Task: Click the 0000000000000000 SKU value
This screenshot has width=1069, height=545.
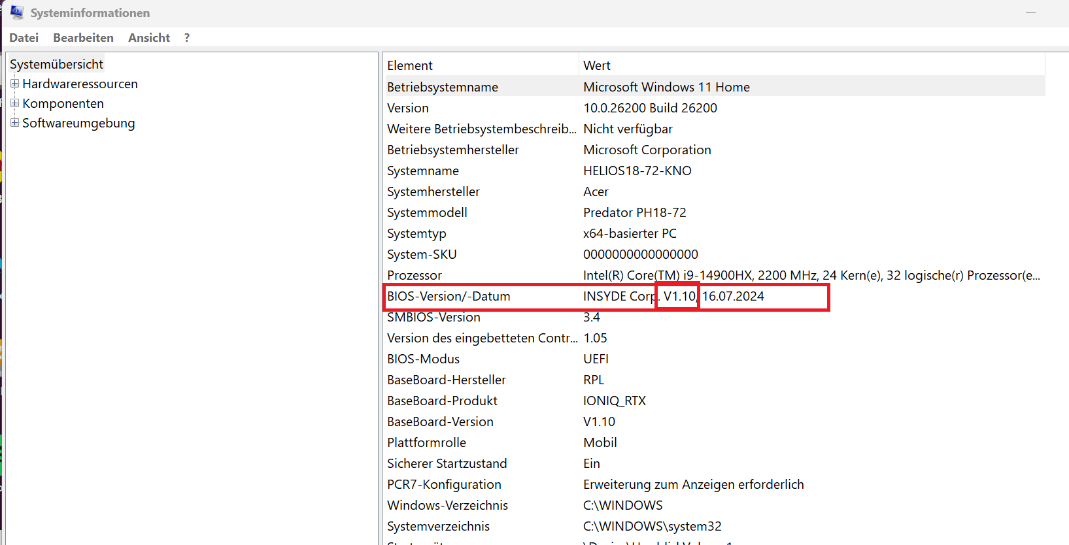Action: pyautogui.click(x=641, y=254)
